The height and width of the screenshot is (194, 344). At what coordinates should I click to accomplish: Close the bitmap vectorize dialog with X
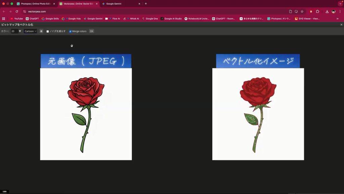tap(341, 25)
